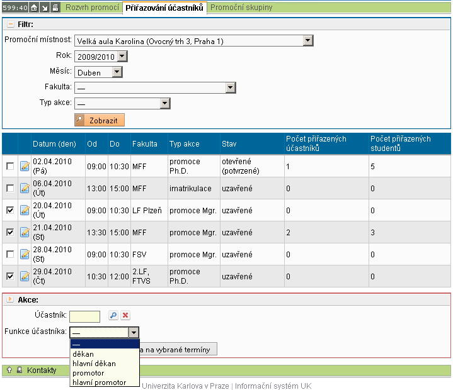This screenshot has width=453, height=390.
Task: Check the 02.04.2010 promoce Ph.D. row checkbox
Action: click(x=9, y=166)
